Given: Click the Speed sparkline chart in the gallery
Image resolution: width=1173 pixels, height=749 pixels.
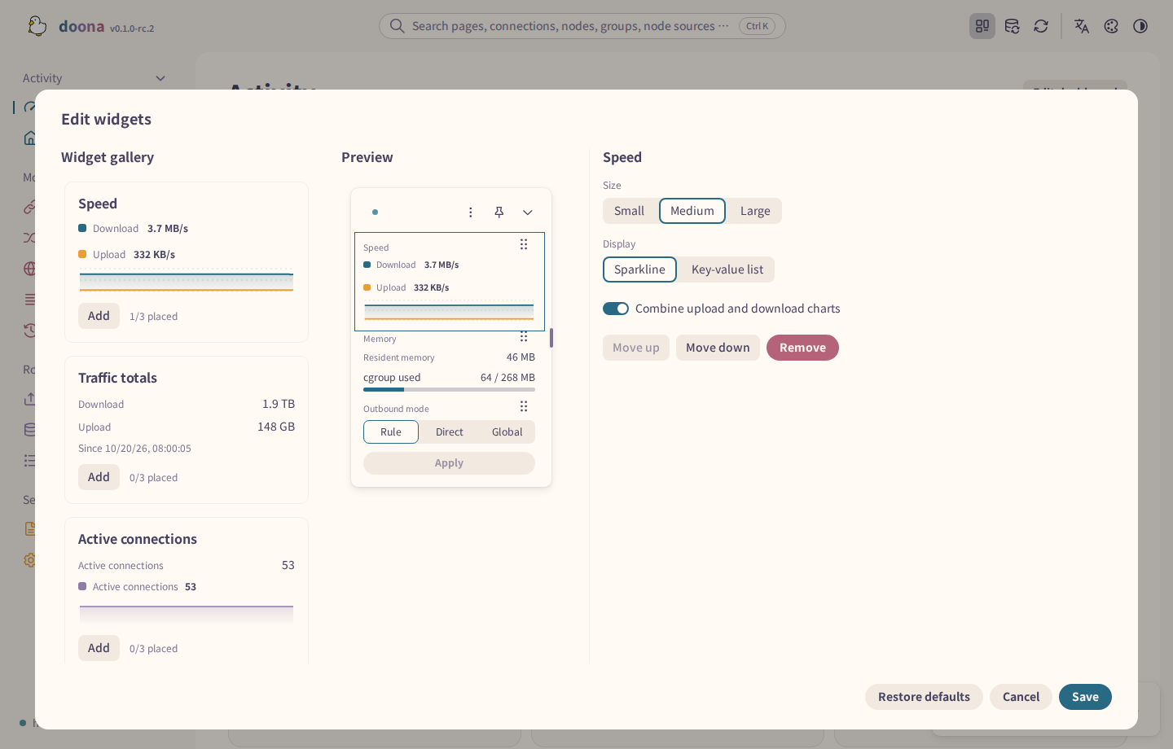Looking at the screenshot, I should [187, 280].
